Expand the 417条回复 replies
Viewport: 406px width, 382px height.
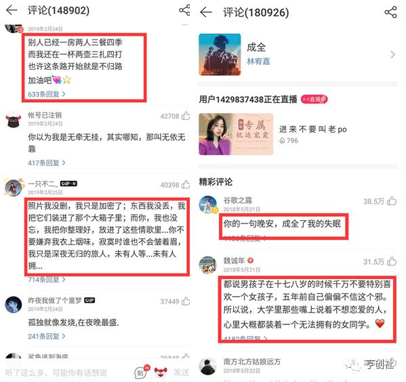(x=46, y=163)
